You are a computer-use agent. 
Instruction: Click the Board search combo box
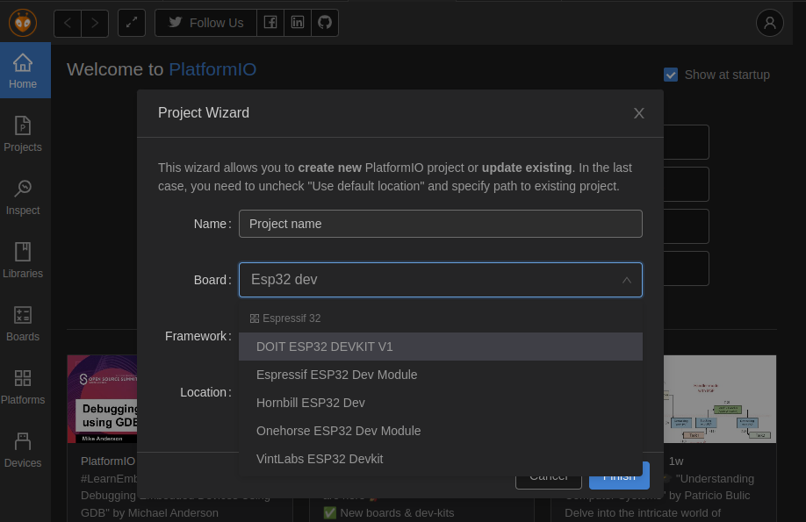(x=441, y=280)
